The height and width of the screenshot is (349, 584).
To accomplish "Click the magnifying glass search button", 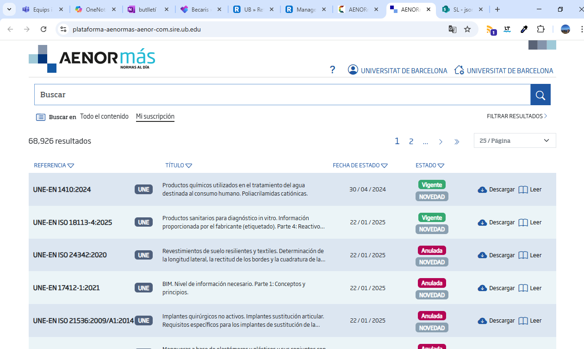I will (540, 95).
